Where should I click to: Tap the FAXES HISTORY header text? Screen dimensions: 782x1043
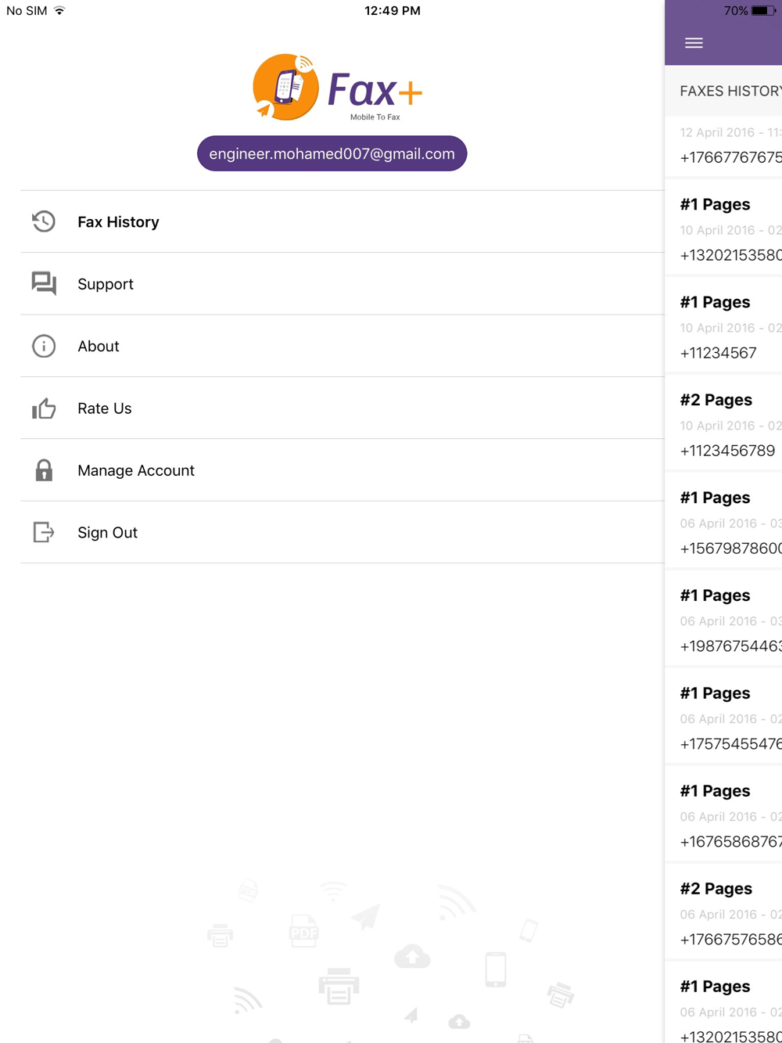[730, 91]
